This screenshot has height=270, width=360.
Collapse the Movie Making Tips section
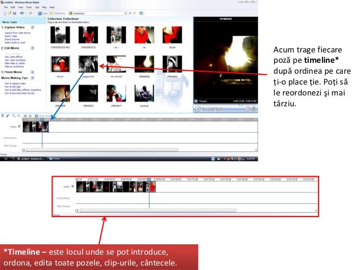coord(32,78)
